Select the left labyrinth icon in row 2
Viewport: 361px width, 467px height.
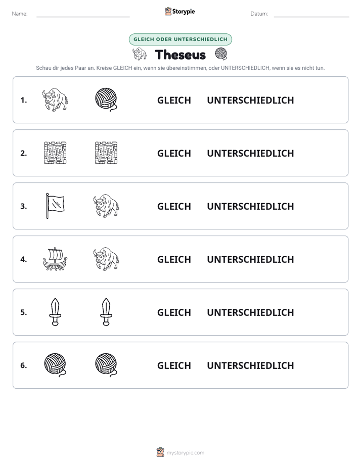click(x=55, y=153)
